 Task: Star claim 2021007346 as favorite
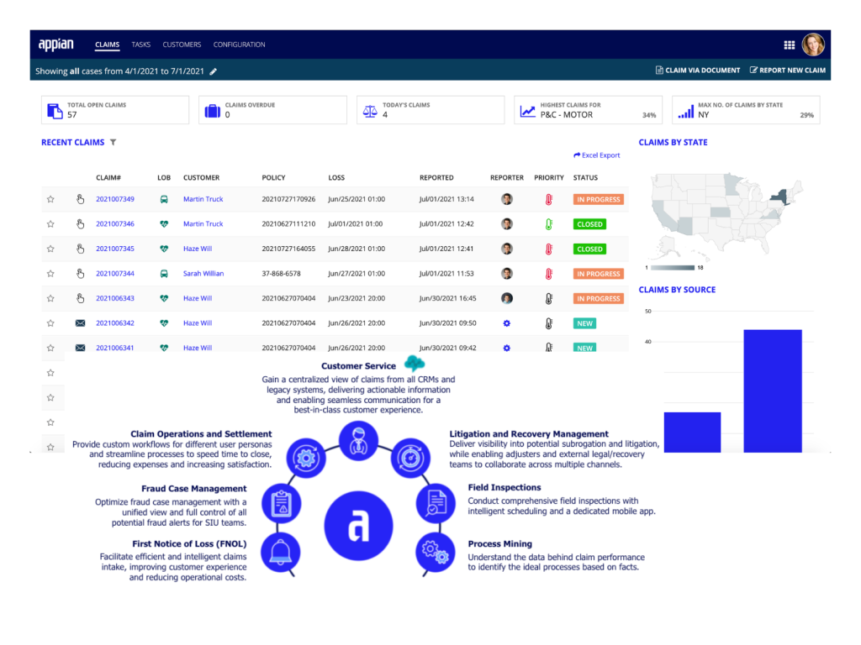[x=50, y=223]
